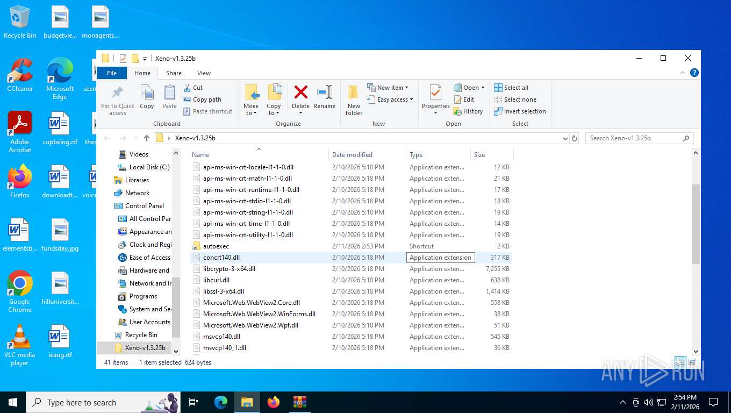Switch to Large icons view icon
Image resolution: width=731 pixels, height=413 pixels.
pos(692,362)
